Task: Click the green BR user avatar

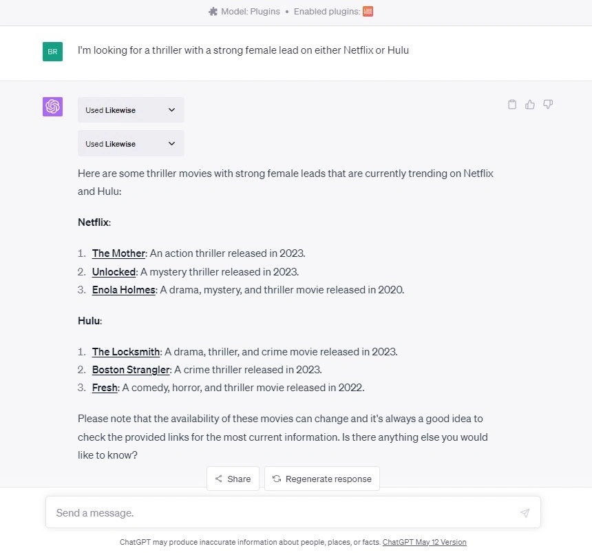Action: (52, 52)
